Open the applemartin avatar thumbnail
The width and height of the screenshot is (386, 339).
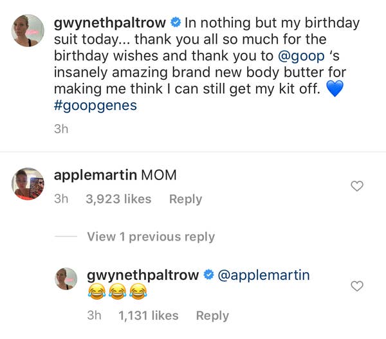[x=26, y=183]
